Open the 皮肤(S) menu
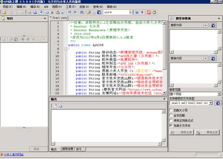The height and width of the screenshot is (159, 223). [84, 7]
